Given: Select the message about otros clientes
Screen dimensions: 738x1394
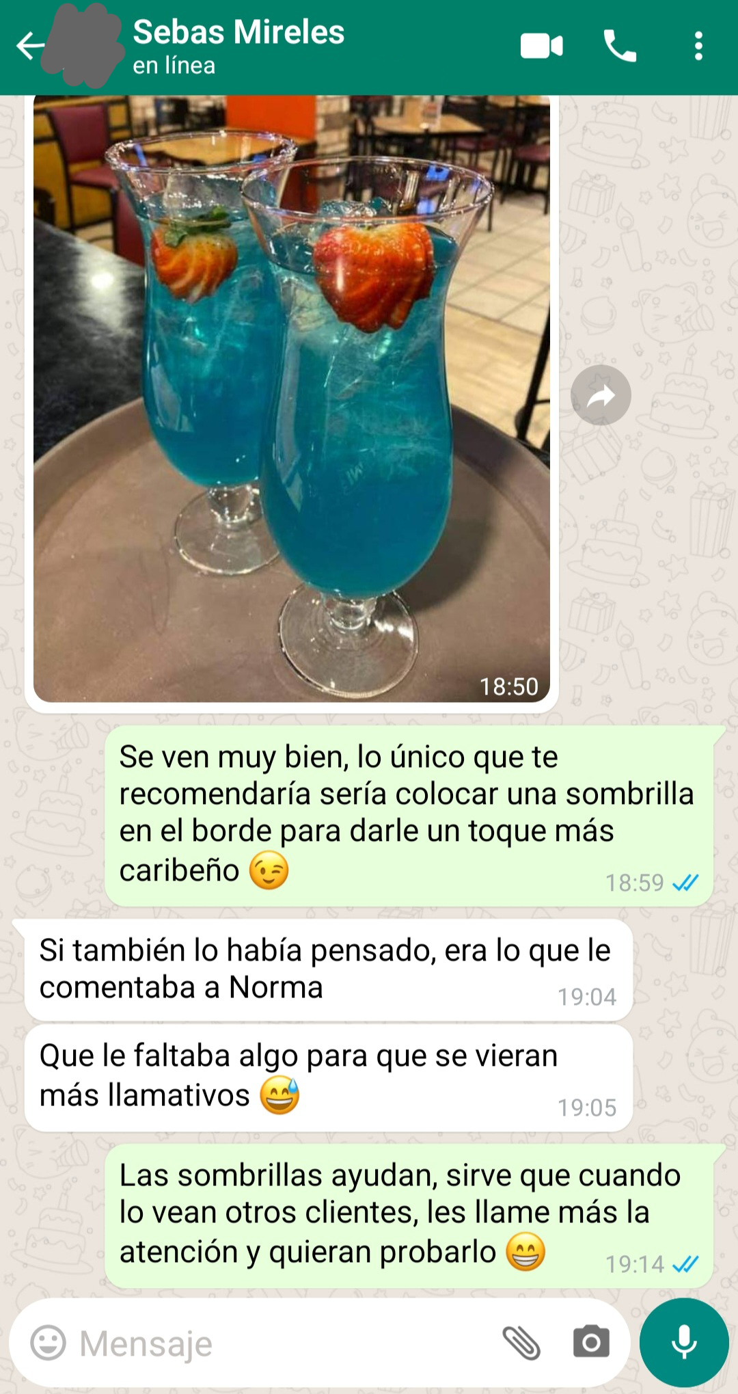Looking at the screenshot, I should pos(409,1215).
